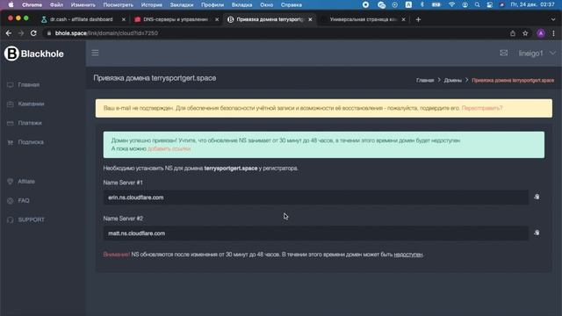Click the Wi-Fi status icon

point(451,4)
